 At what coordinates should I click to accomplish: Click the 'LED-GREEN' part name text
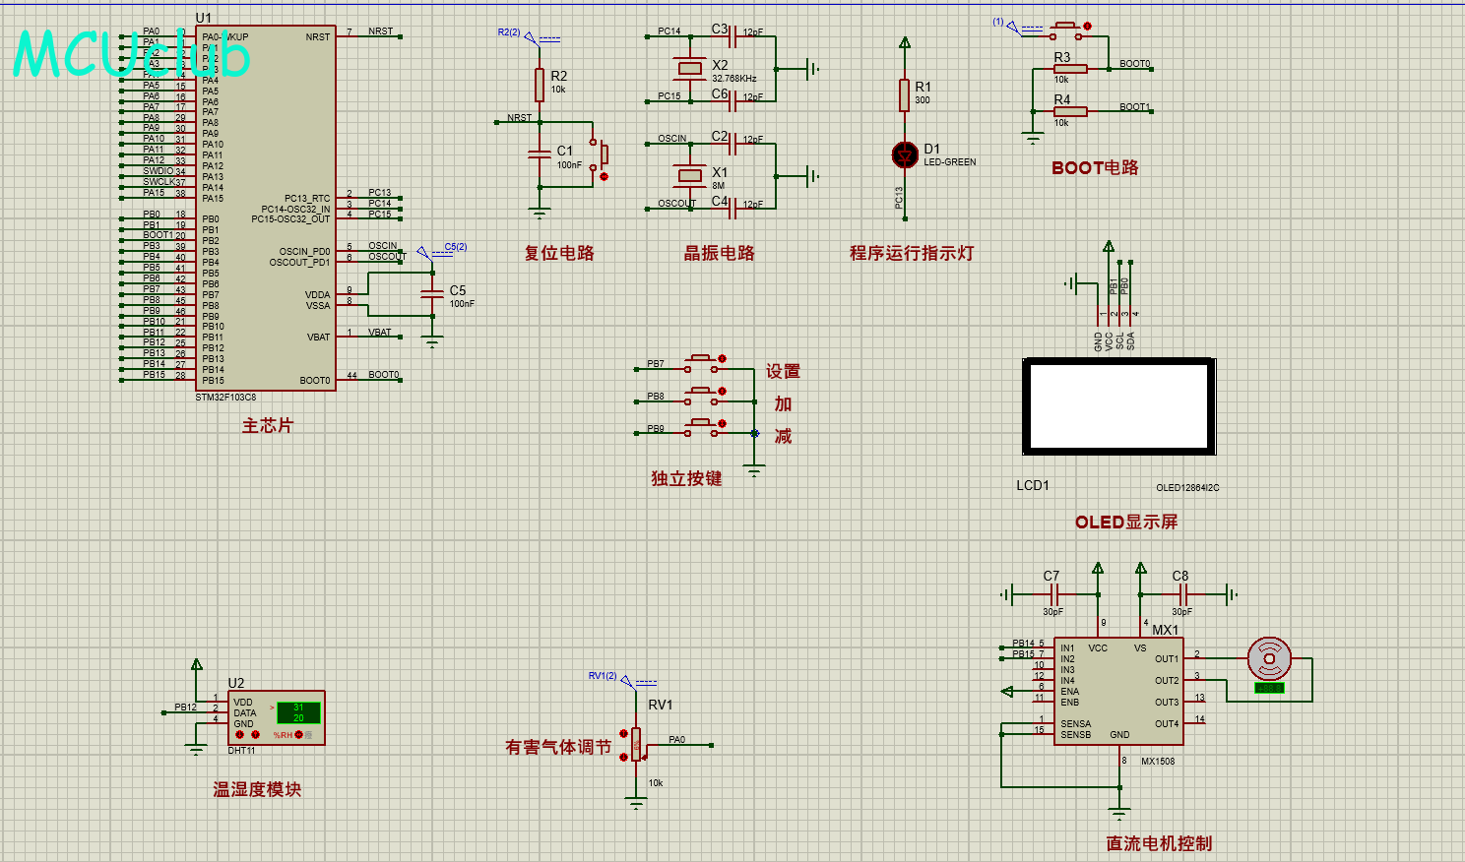point(950,162)
